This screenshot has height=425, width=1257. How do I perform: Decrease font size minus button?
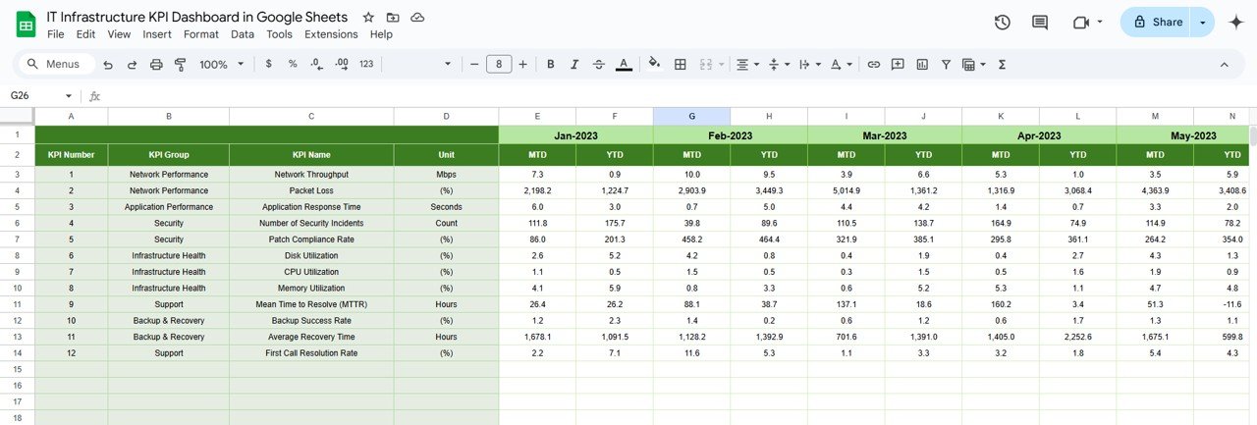[x=474, y=64]
